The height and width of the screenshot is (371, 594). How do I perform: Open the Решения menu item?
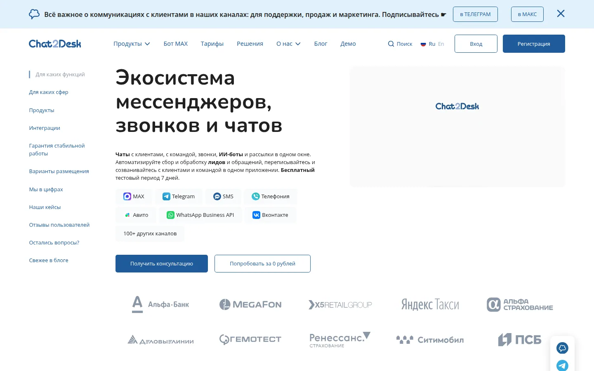[x=250, y=44]
